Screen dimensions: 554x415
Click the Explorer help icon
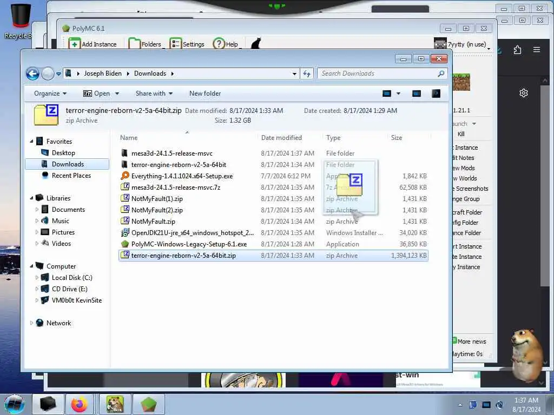pyautogui.click(x=436, y=93)
